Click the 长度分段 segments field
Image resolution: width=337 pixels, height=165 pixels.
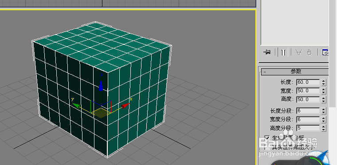tap(309, 111)
